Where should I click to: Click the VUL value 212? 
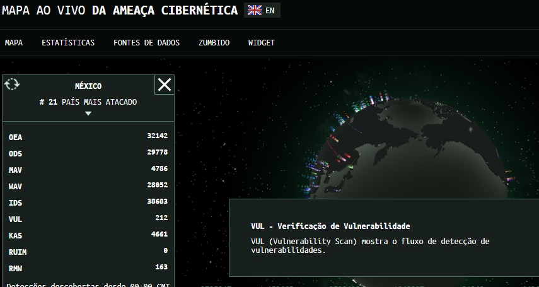pyautogui.click(x=161, y=218)
